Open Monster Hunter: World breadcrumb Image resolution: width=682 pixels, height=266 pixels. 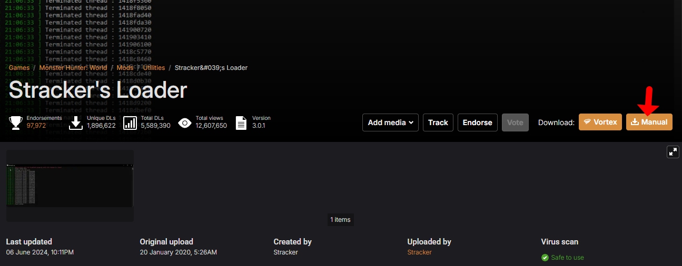(x=73, y=68)
